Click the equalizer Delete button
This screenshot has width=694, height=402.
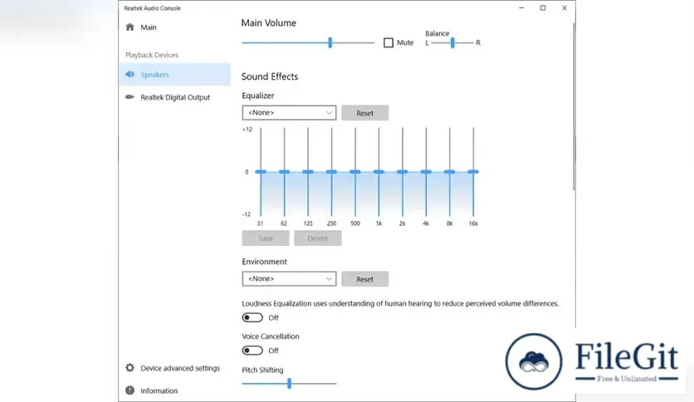coord(318,238)
